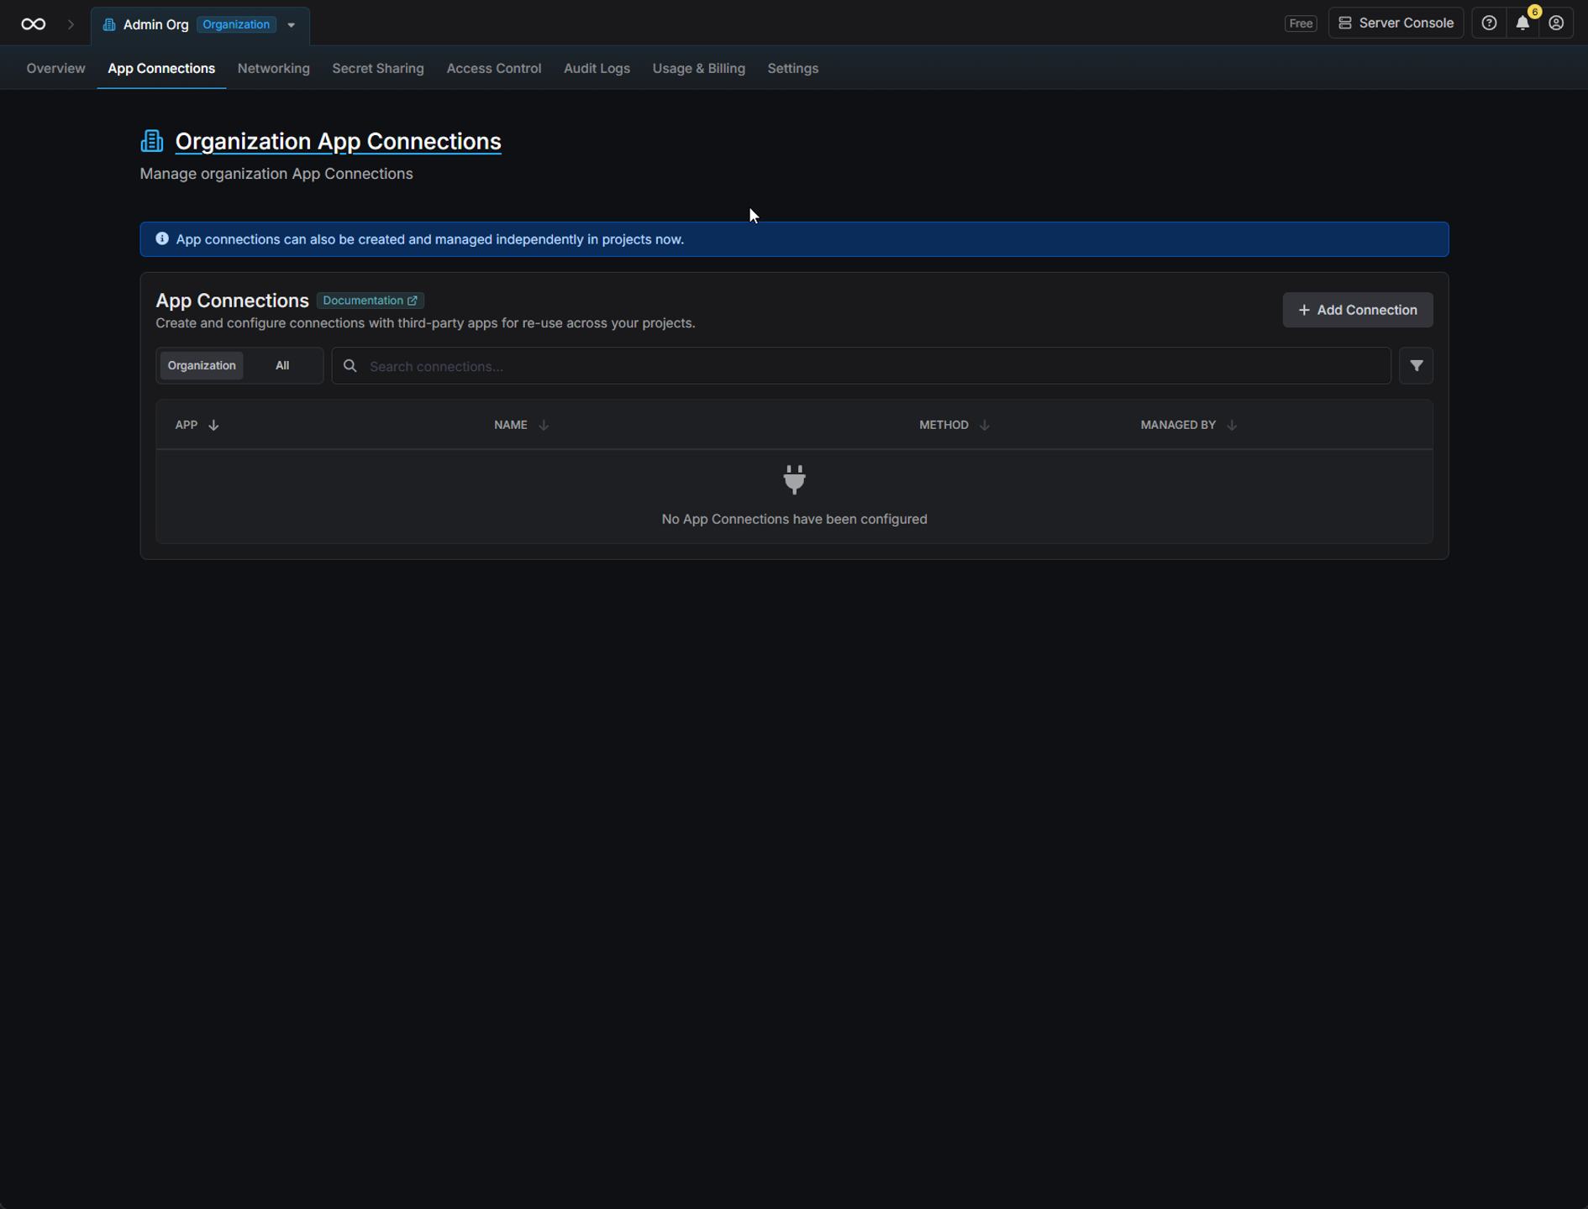
Task: Sort by NAME column arrow
Action: click(x=544, y=425)
